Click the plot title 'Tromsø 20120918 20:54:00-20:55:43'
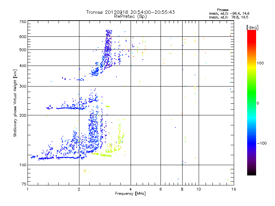The height and width of the screenshot is (206, 275). 130,12
